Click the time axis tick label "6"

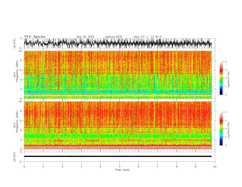(139, 167)
